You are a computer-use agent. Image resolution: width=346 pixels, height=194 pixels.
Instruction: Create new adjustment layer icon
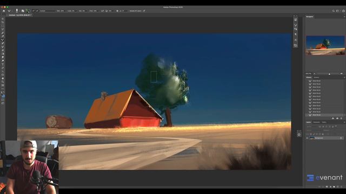330,186
